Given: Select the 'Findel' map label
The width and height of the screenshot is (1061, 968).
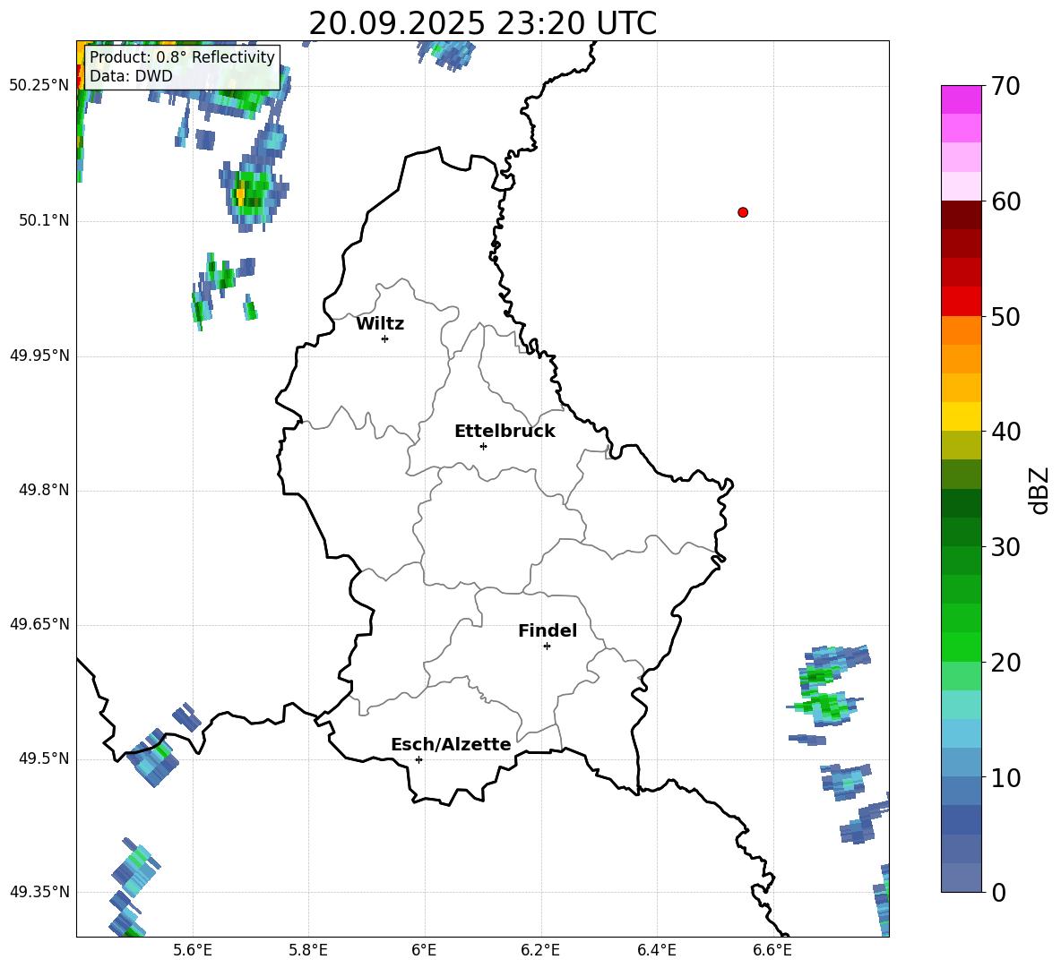Looking at the screenshot, I should click(548, 630).
